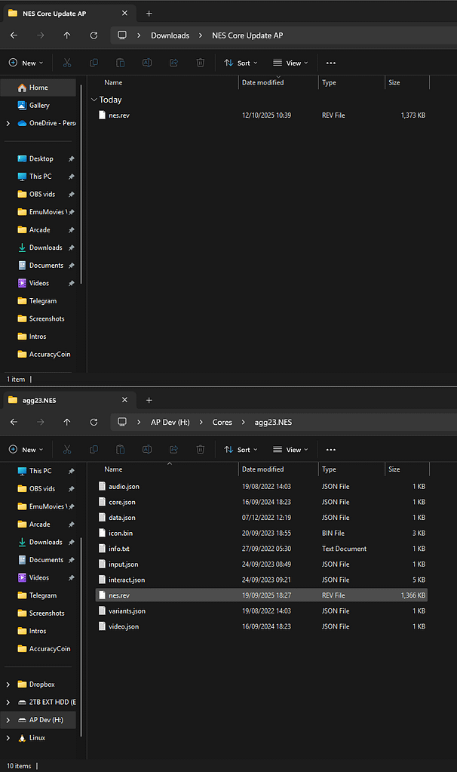457x772 pixels.
Task: Open the Sort dropdown in top window
Action: pyautogui.click(x=241, y=63)
